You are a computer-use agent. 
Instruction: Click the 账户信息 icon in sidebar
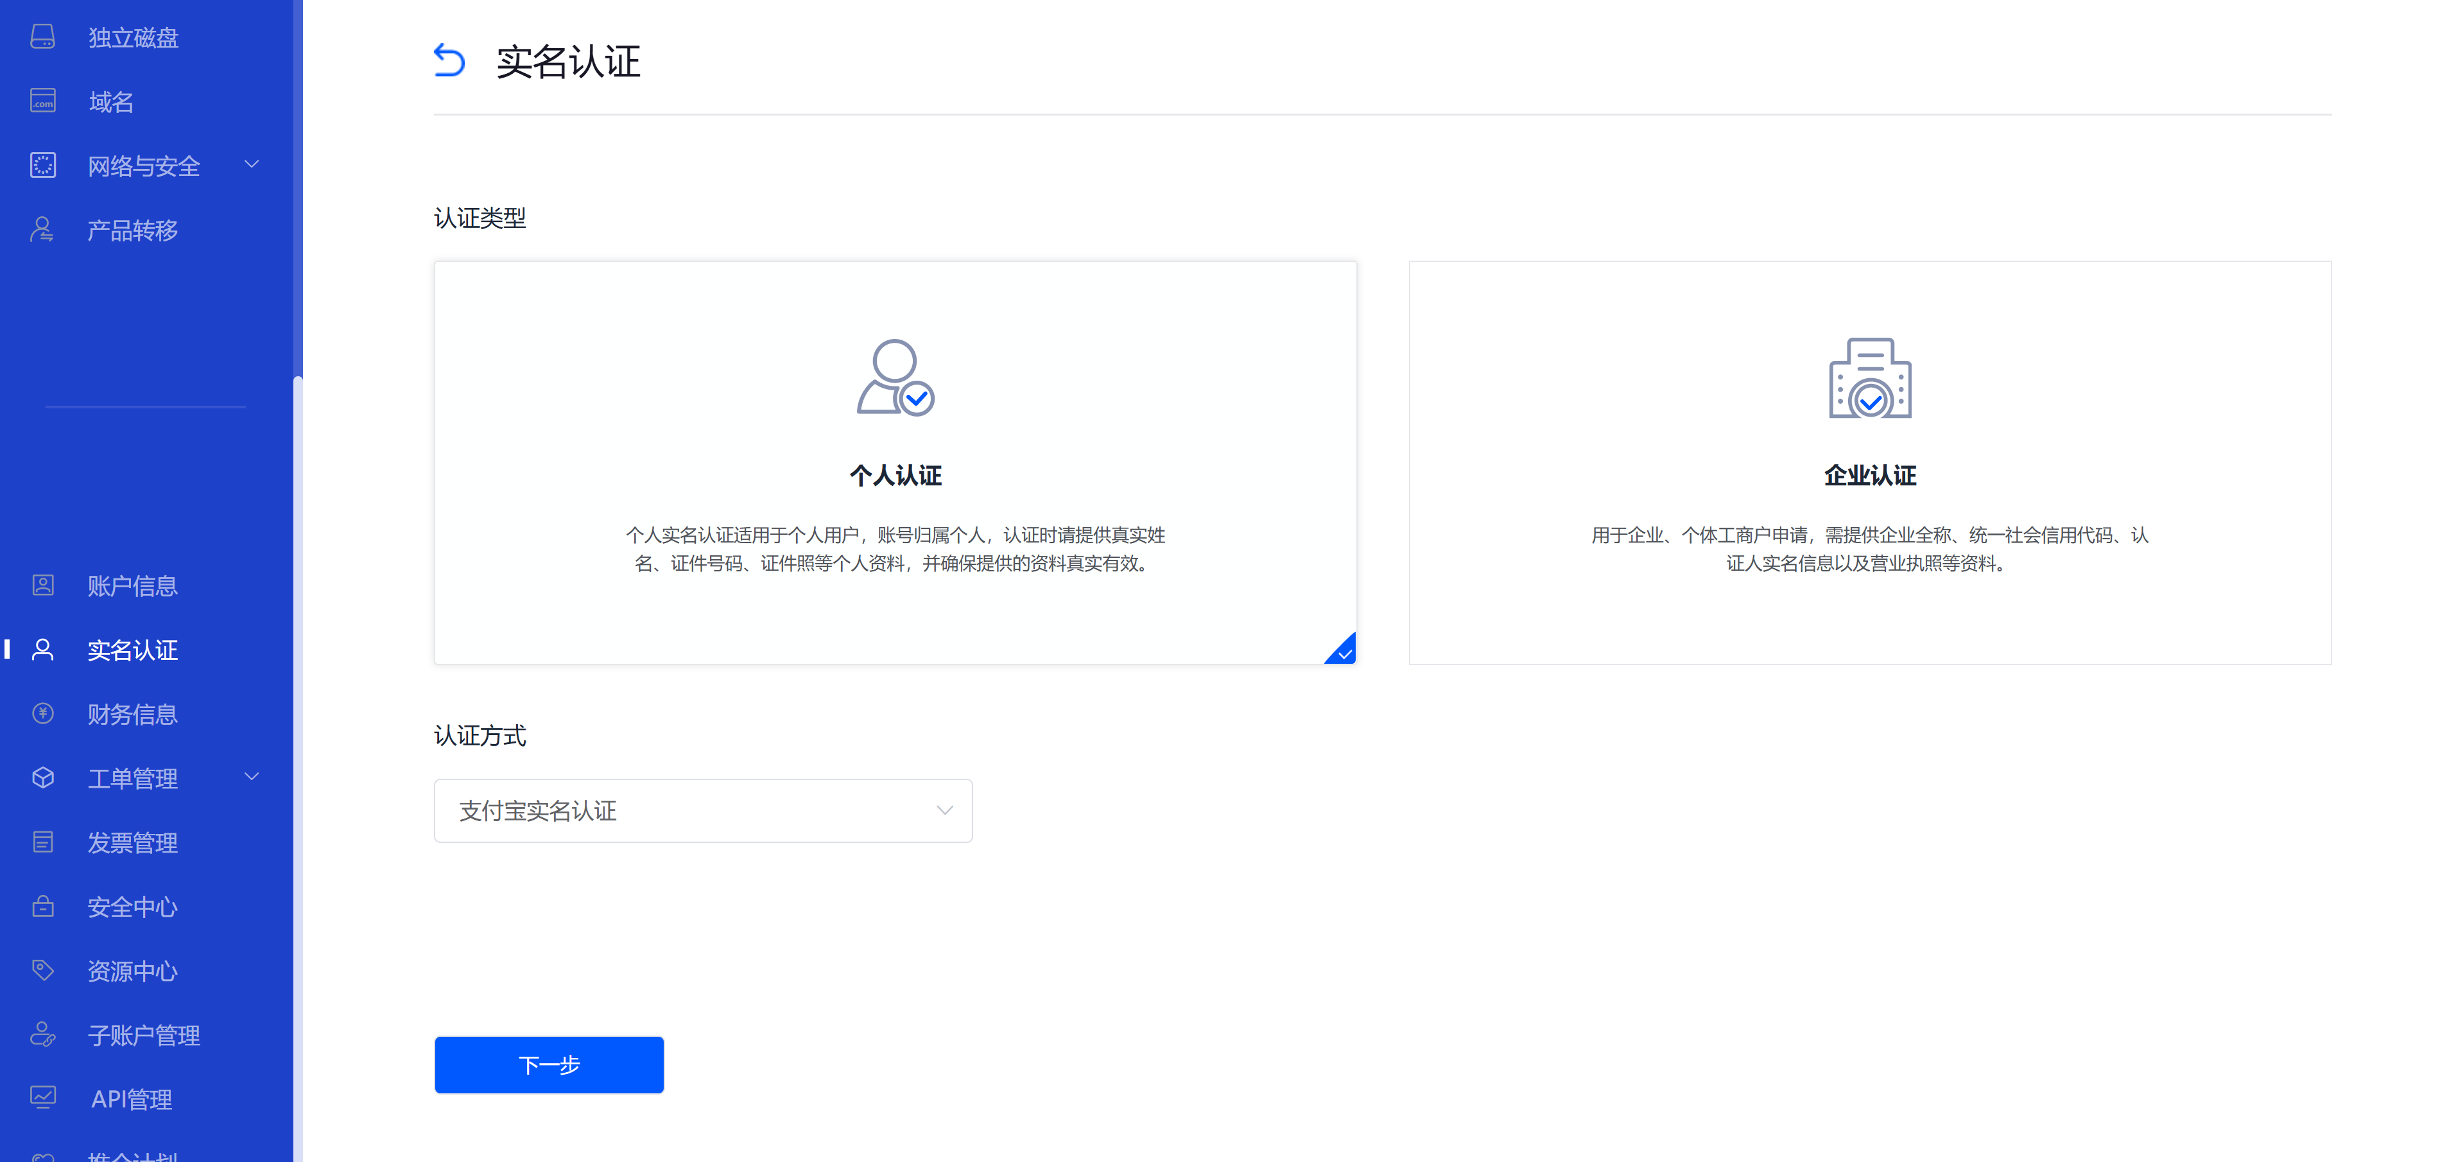43,585
